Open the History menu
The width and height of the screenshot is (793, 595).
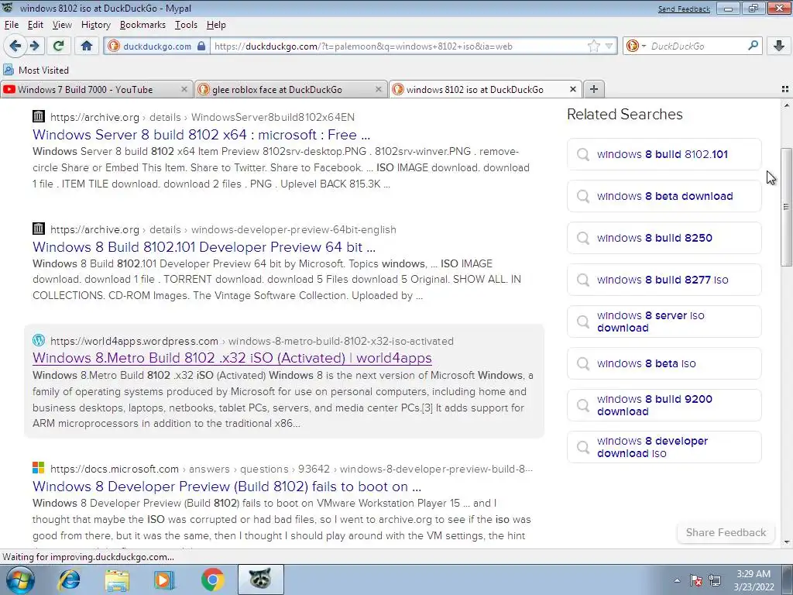95,25
